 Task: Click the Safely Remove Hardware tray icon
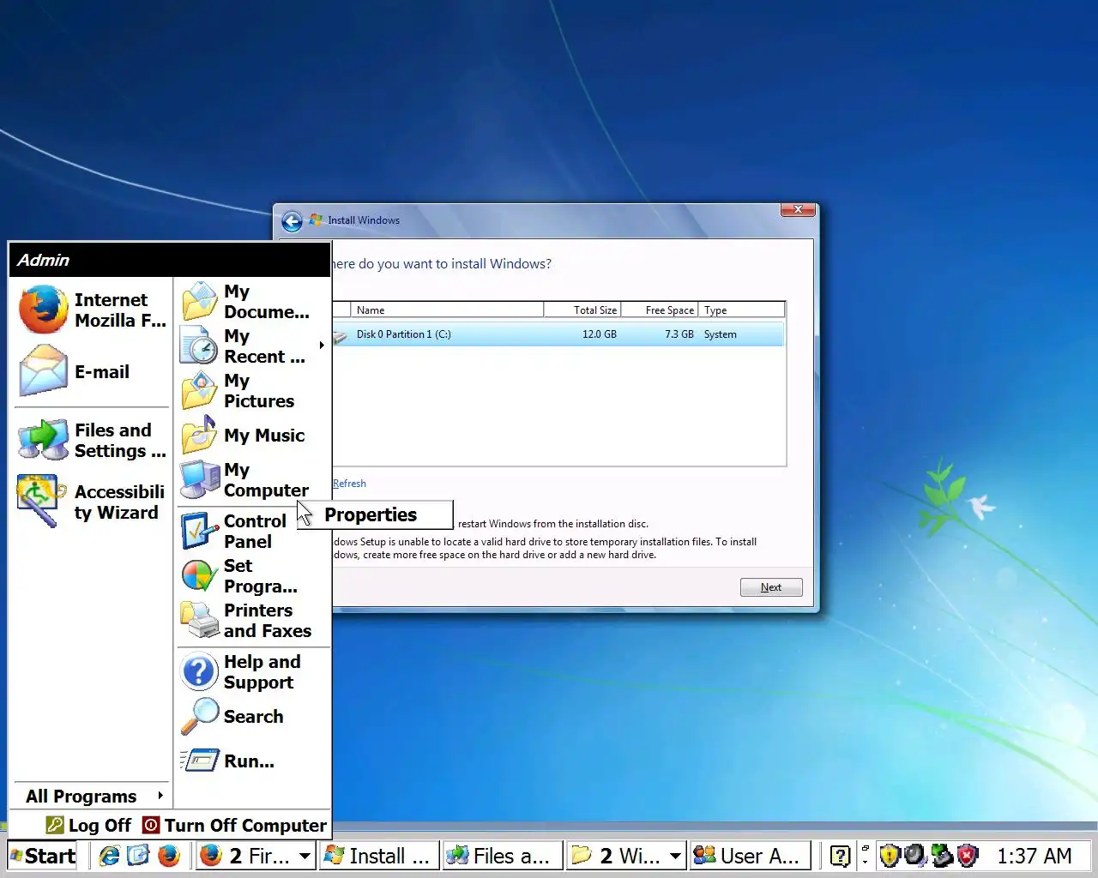(x=942, y=856)
